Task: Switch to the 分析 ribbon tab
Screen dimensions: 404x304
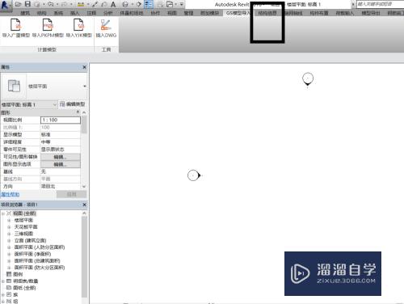Action: [108, 13]
